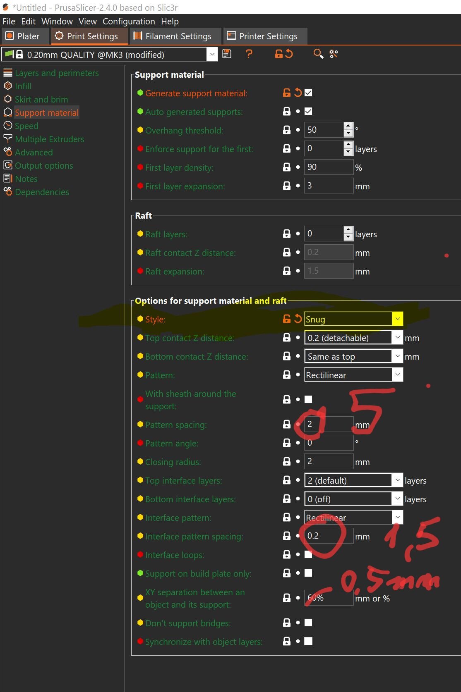Enable Synchronize with object layers checkbox

point(308,642)
